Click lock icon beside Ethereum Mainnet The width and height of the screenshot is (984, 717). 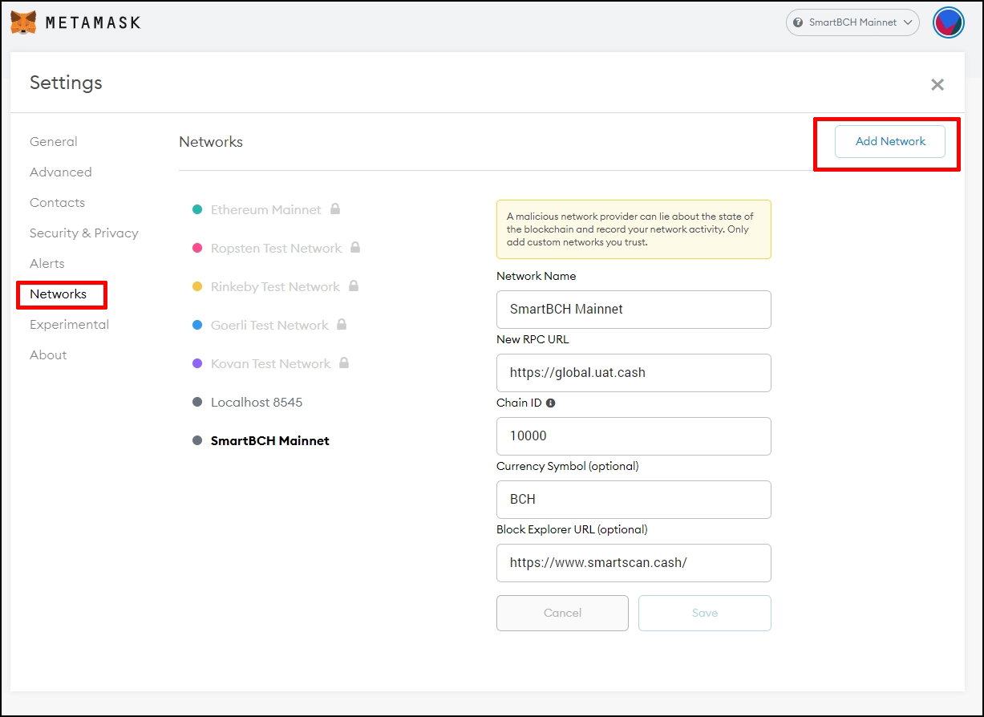tap(335, 209)
